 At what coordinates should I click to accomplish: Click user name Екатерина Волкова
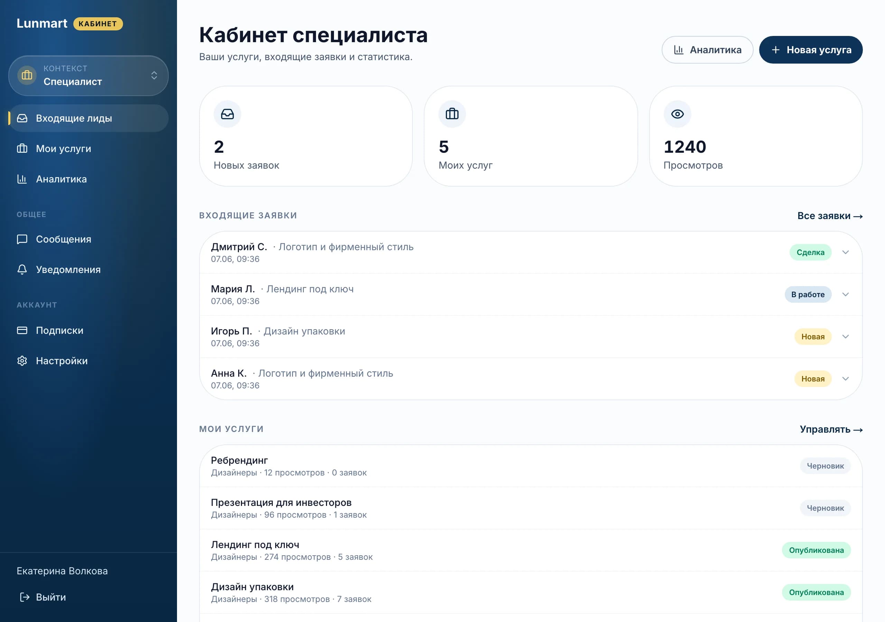tap(62, 571)
